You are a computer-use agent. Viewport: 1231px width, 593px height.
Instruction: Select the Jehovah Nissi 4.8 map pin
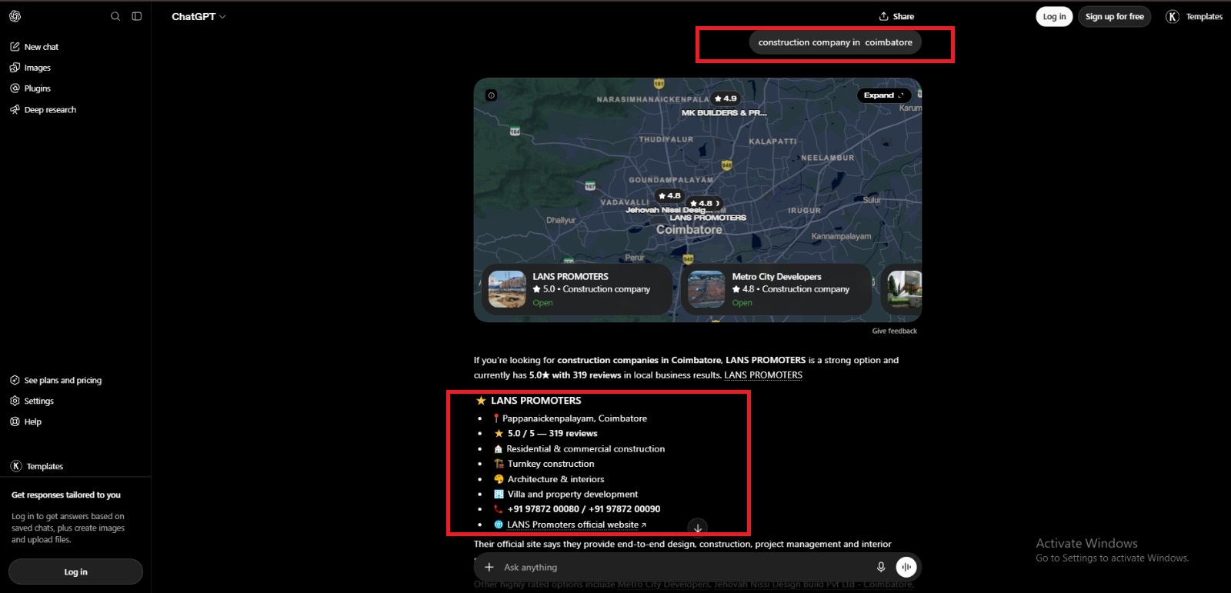(669, 195)
